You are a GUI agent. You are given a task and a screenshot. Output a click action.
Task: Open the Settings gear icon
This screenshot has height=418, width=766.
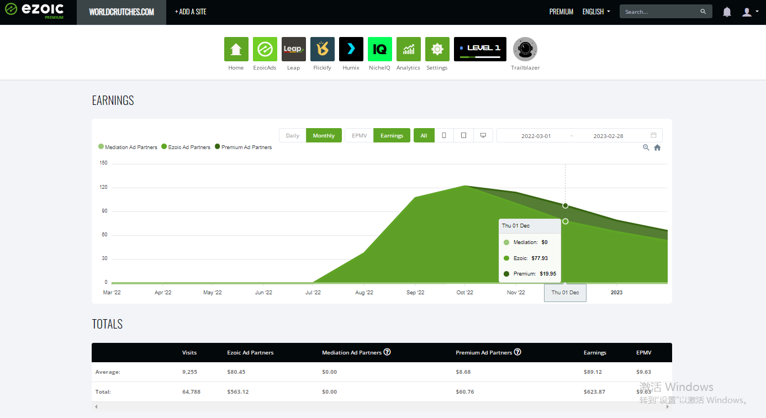pyautogui.click(x=437, y=49)
